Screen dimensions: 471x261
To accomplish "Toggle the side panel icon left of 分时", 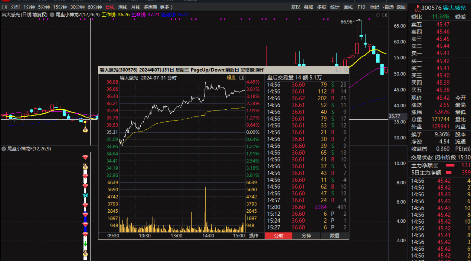I will coord(5,7).
